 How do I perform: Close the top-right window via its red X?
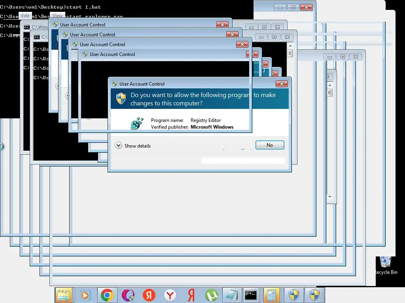click(x=307, y=7)
